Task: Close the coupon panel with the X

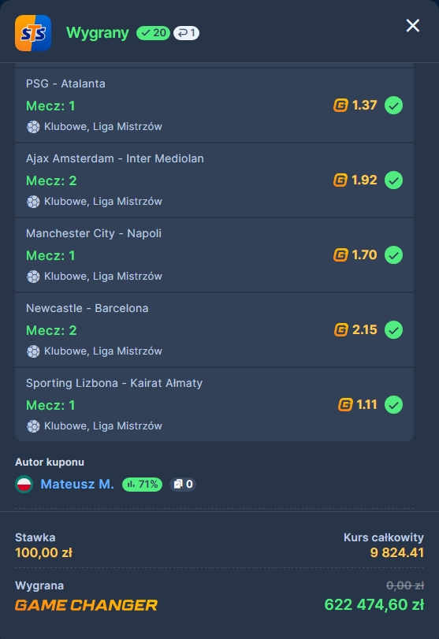Action: click(412, 26)
